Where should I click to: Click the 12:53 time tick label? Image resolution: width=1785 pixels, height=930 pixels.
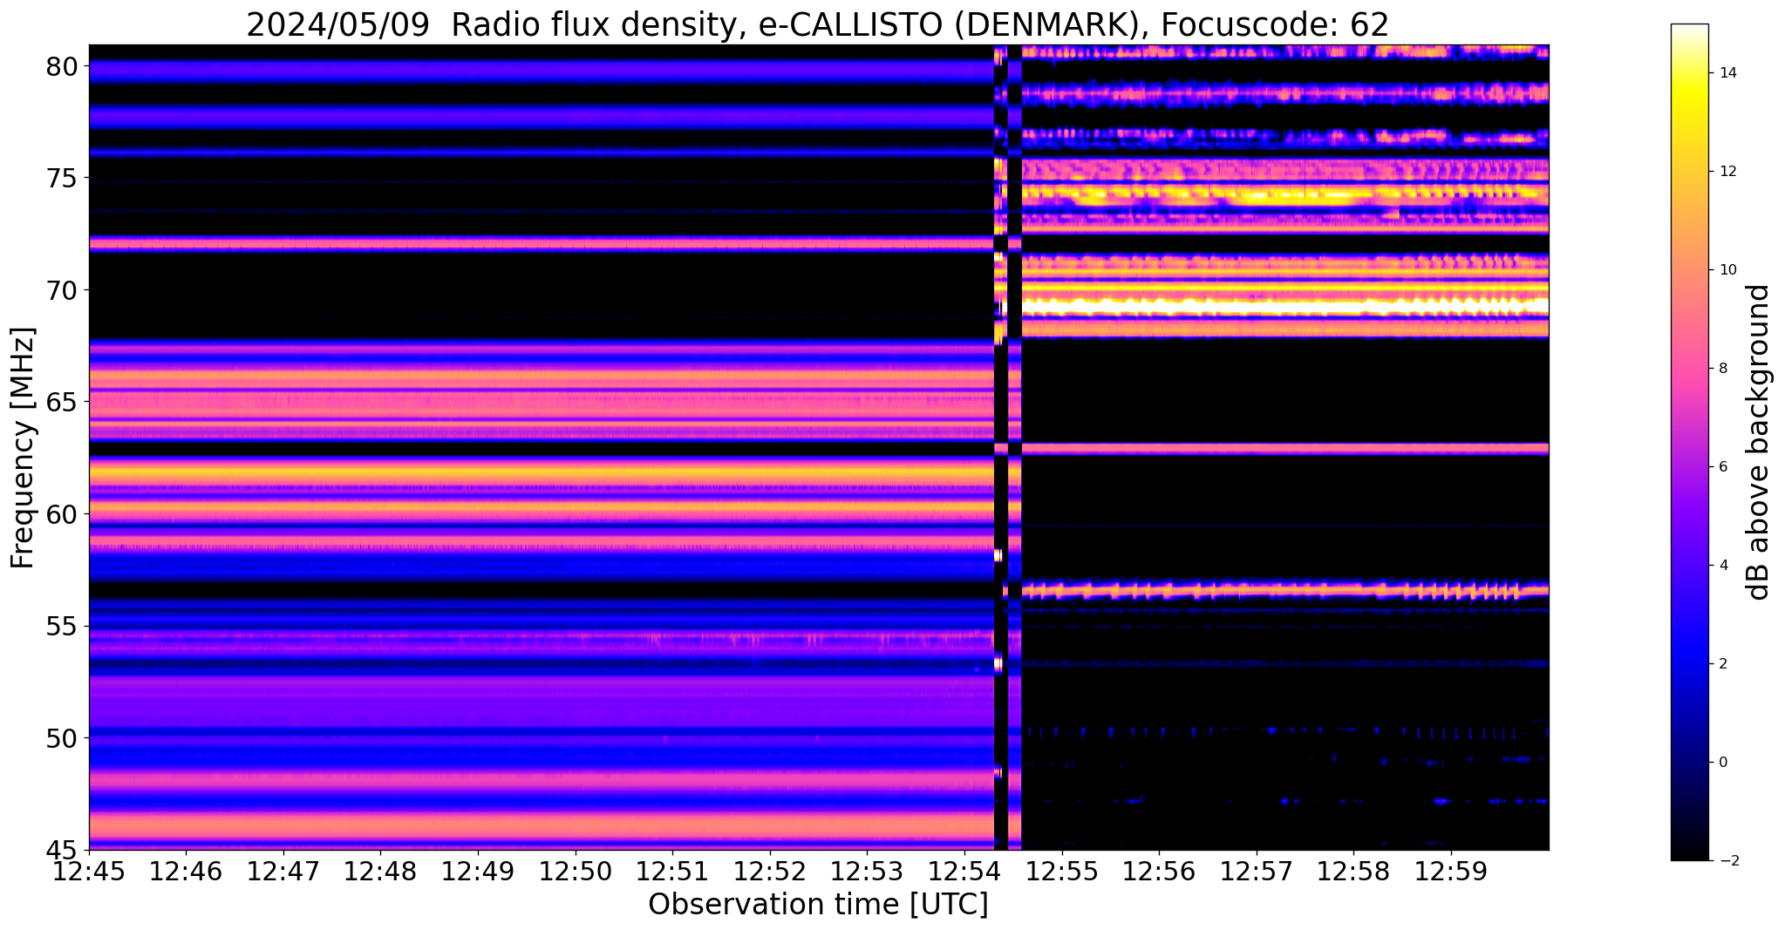[x=867, y=871]
